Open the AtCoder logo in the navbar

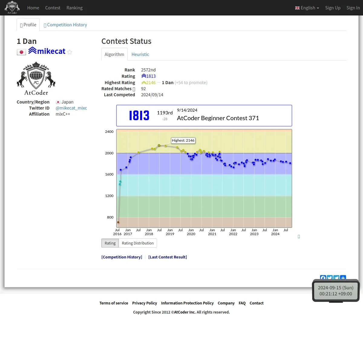[x=12, y=8]
